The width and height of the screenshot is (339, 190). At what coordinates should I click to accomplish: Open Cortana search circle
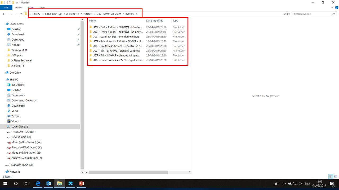coord(16,183)
